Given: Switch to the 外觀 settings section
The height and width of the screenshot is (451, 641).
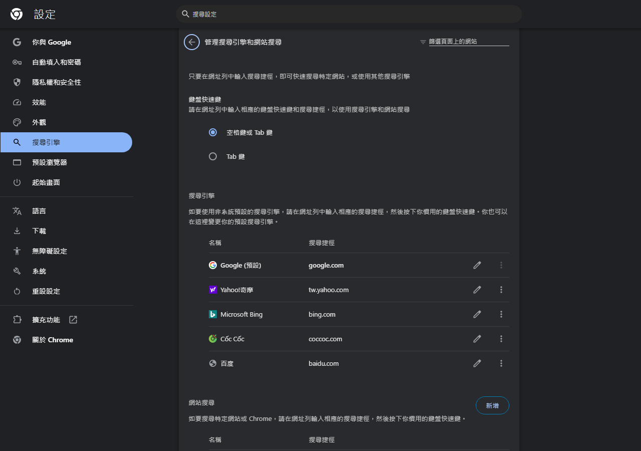Looking at the screenshot, I should point(45,122).
